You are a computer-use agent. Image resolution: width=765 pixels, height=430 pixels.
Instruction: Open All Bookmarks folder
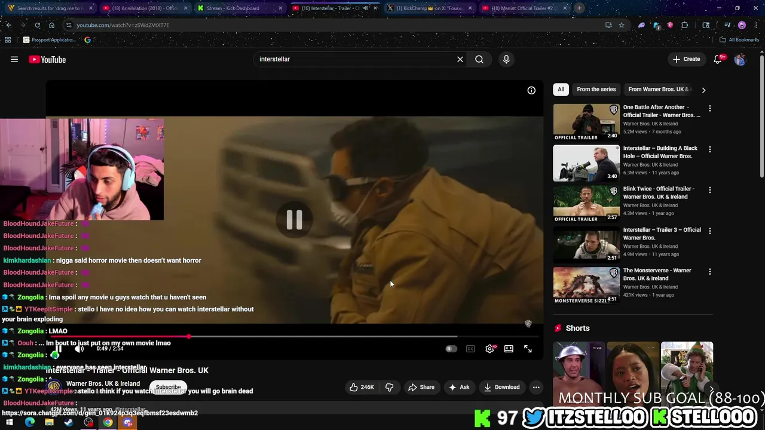(x=739, y=40)
